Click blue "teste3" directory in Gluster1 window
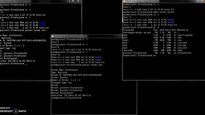The width and height of the screenshot is (205, 115). [x=98, y=60]
